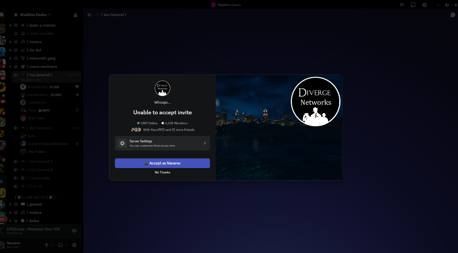
Task: Expand microphone input options chevron
Action: click(x=53, y=245)
